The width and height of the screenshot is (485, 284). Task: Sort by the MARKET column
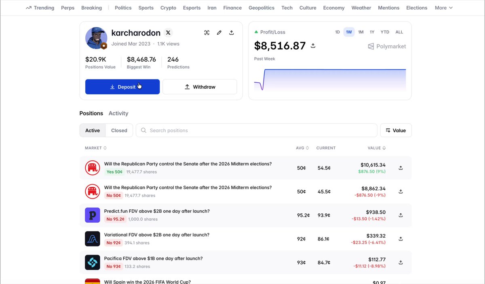(x=96, y=148)
